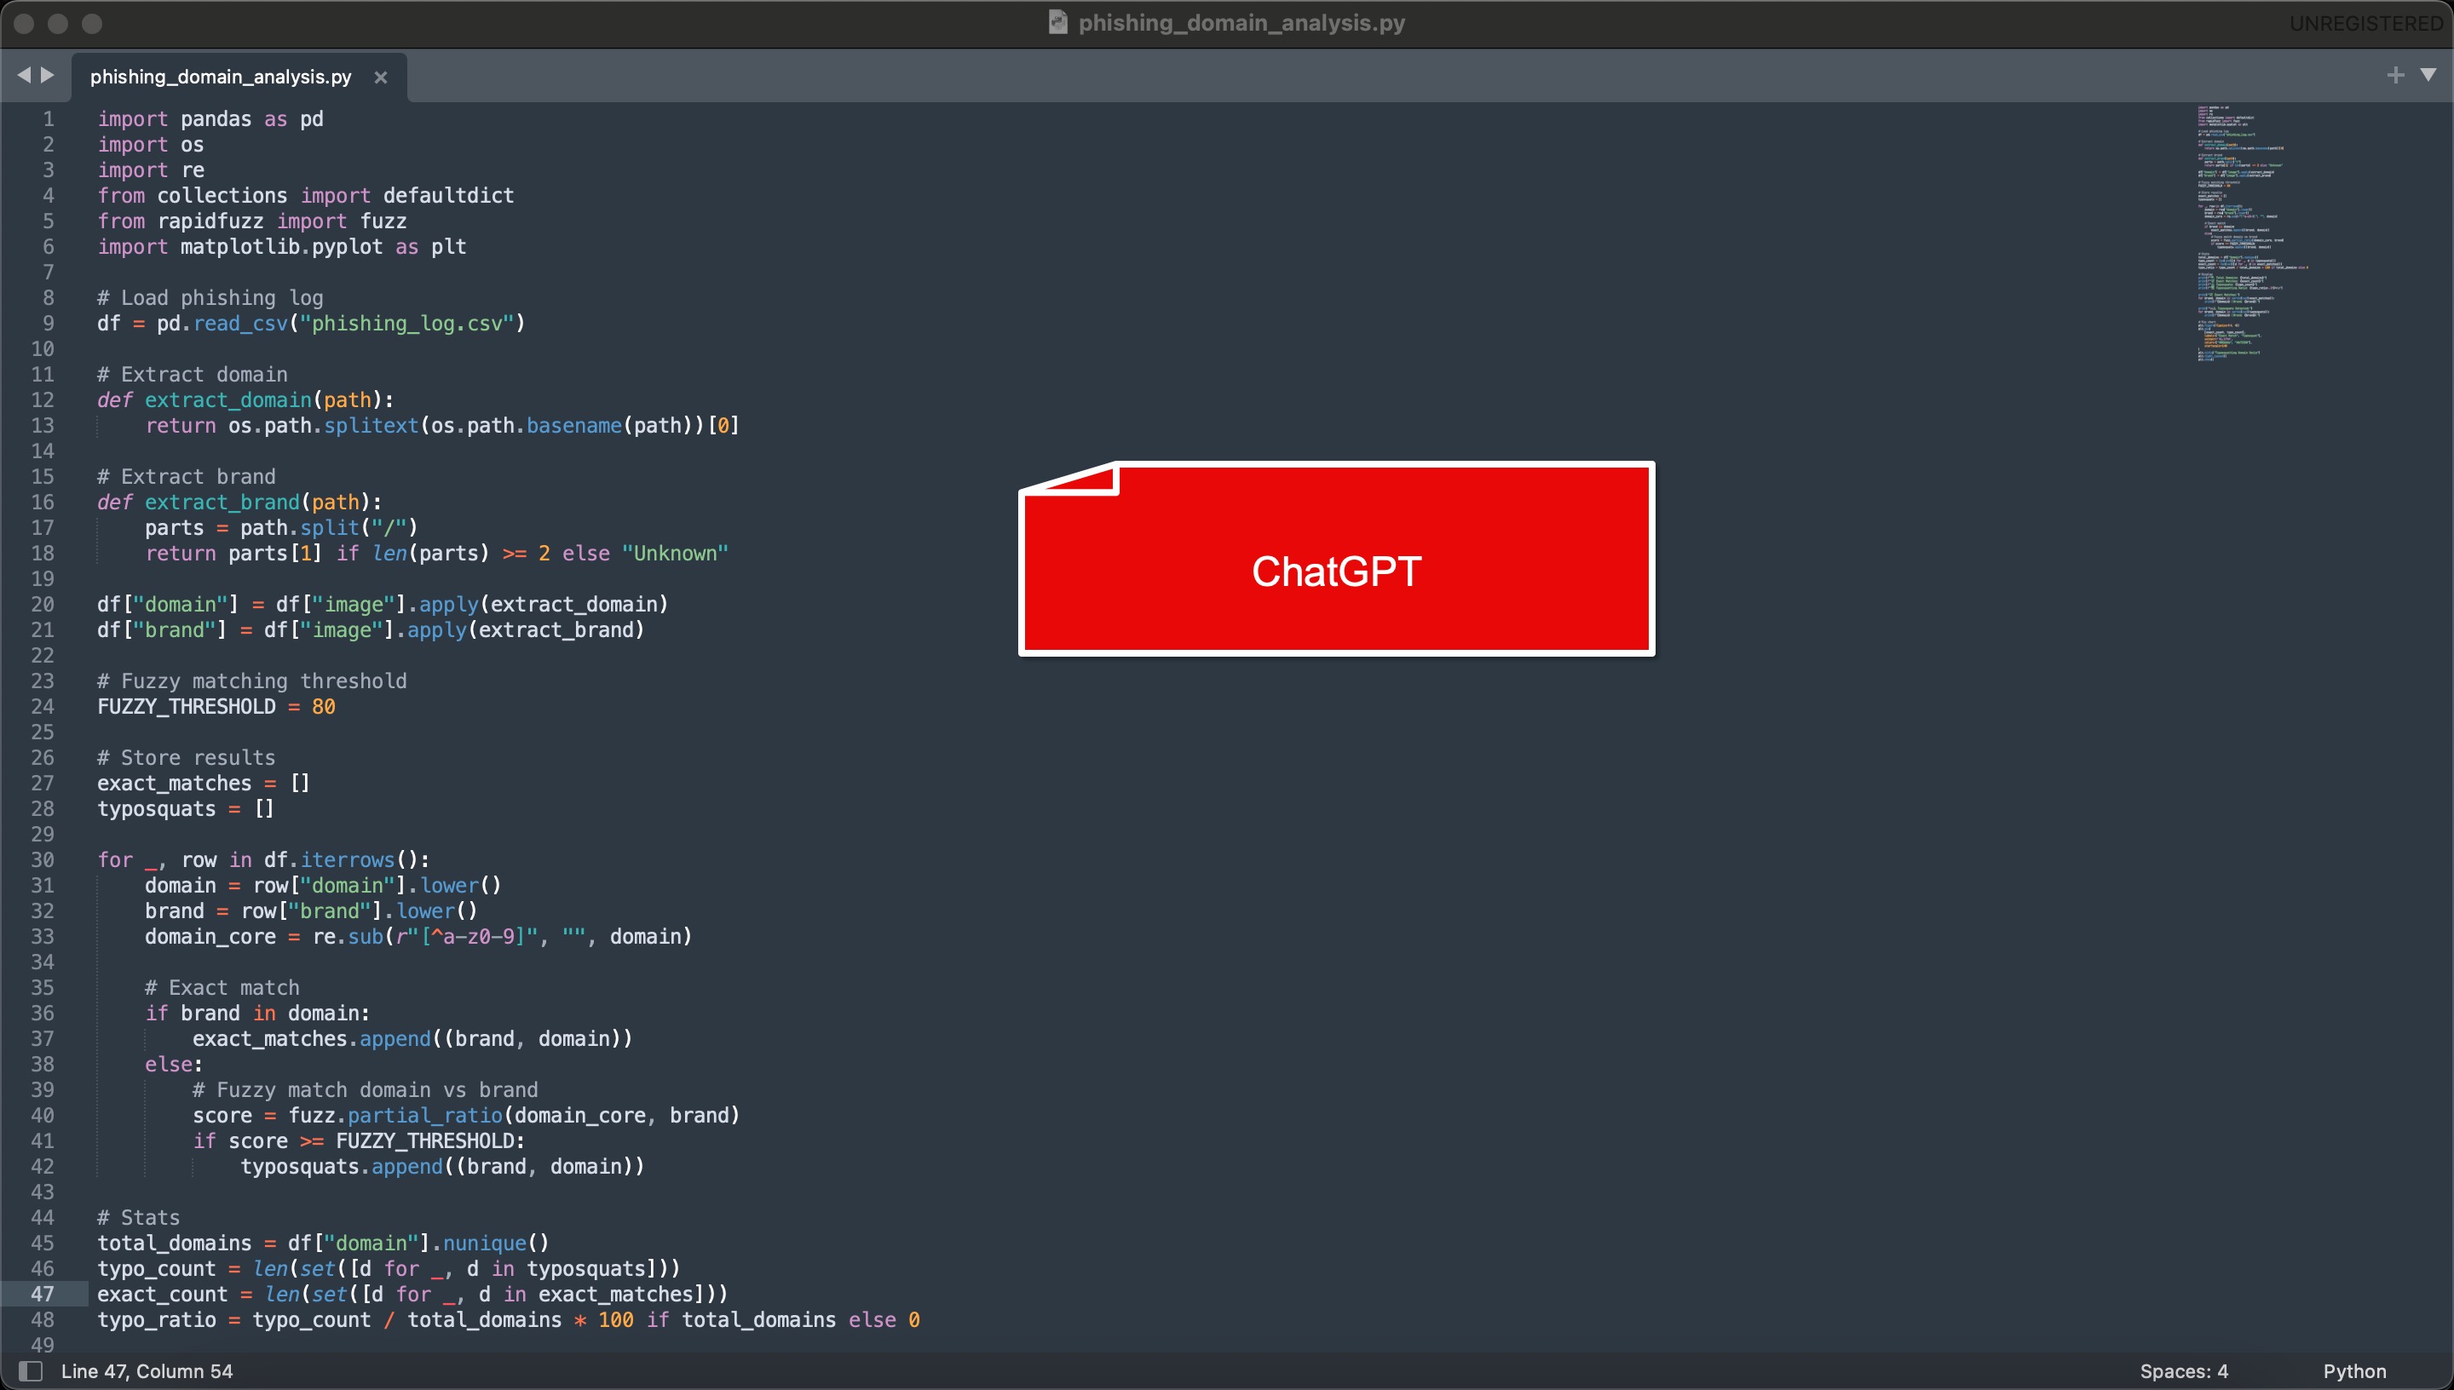Image resolution: width=2454 pixels, height=1390 pixels.
Task: Click the 'from collections import defaultdict' line
Action: tap(306, 195)
